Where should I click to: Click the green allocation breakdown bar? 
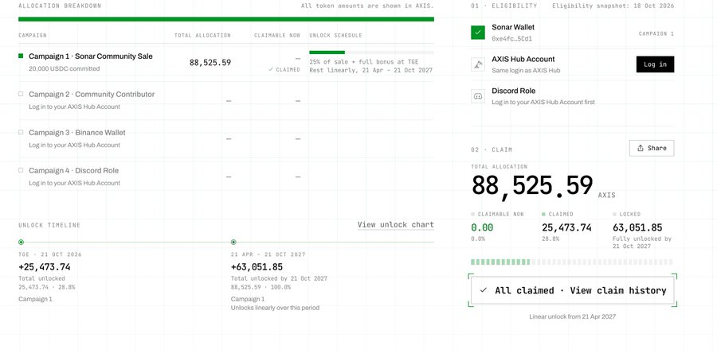coord(226,19)
